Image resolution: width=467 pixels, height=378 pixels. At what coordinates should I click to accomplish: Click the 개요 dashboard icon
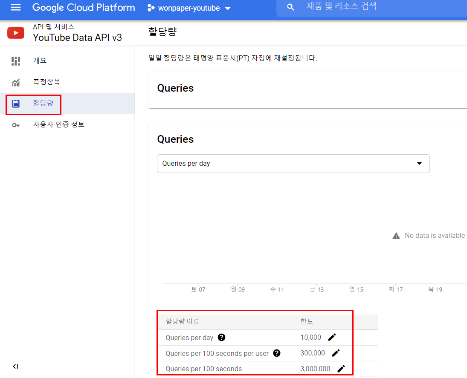coord(16,61)
